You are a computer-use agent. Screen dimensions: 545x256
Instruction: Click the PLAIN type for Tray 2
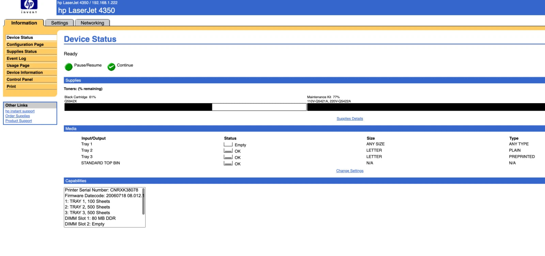pos(515,150)
